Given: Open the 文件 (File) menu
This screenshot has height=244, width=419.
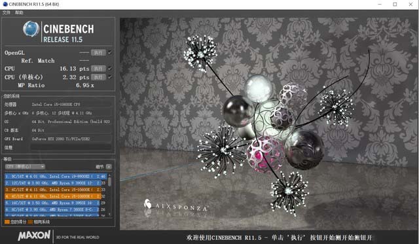Looking at the screenshot, I should tap(6, 12).
